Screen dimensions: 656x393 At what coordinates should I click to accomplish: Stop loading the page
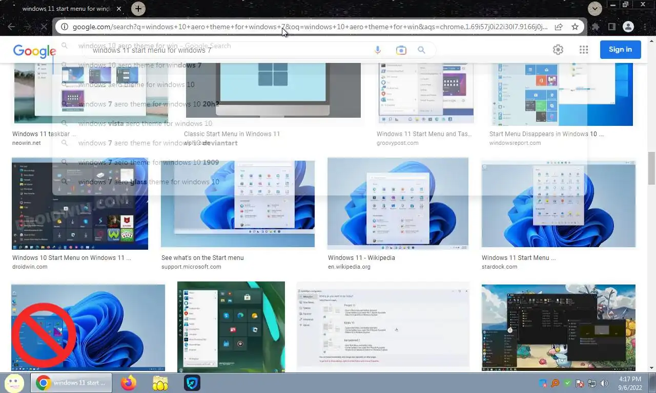(x=43, y=27)
